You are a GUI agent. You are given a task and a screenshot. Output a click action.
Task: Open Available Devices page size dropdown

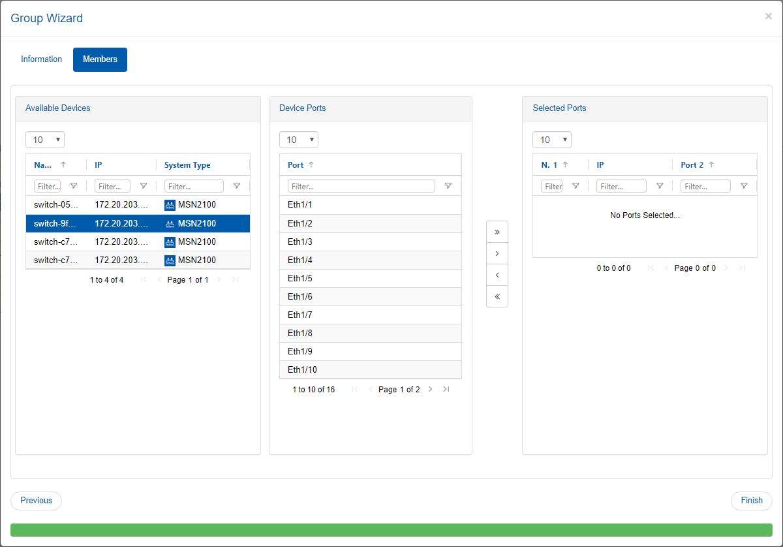click(45, 140)
